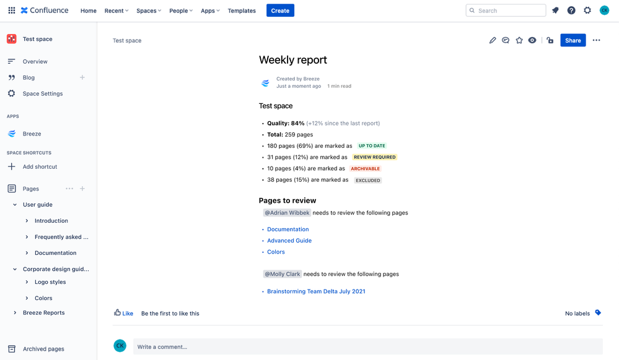
Task: Open the Advanced Guide link
Action: click(x=289, y=241)
